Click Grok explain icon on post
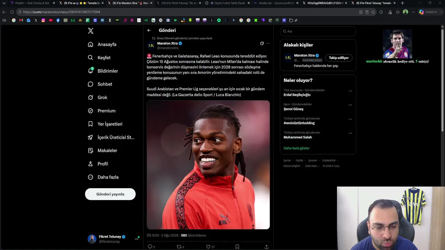Screen dimensions: 445x250 click(x=262, y=43)
